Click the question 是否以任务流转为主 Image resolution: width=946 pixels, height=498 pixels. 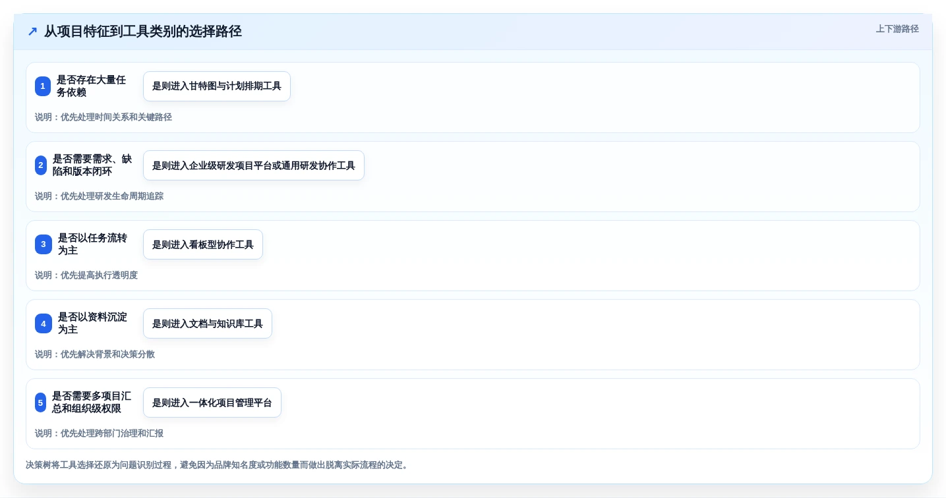pos(93,244)
